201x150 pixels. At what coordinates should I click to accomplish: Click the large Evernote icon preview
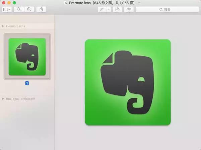(128, 82)
